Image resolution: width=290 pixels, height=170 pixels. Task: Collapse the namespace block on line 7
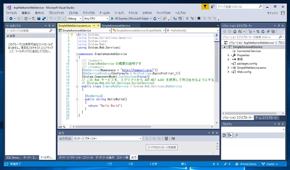pyautogui.click(x=77, y=54)
